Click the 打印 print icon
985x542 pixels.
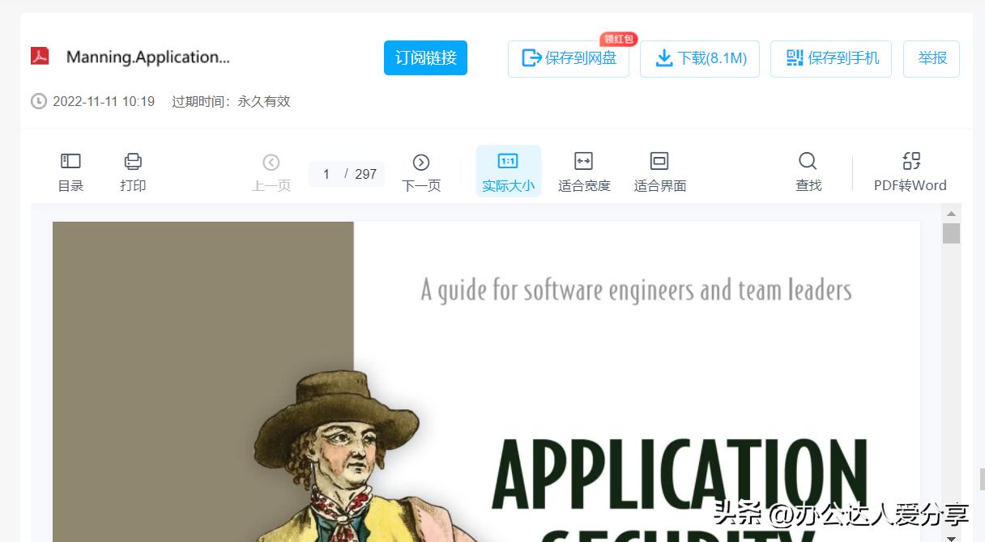click(132, 171)
